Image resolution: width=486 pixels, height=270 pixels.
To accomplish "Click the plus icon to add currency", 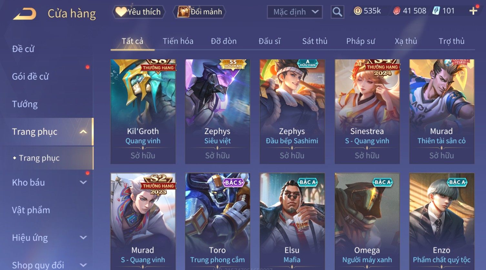I will [473, 11].
